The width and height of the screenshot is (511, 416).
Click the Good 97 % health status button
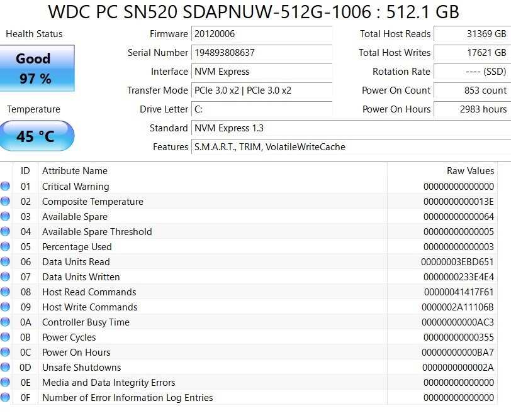coord(37,68)
